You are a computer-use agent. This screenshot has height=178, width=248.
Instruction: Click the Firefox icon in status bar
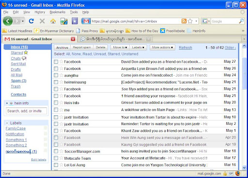(238, 173)
